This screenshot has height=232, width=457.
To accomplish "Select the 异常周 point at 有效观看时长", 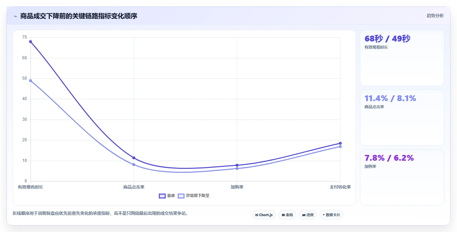I will (x=31, y=81).
